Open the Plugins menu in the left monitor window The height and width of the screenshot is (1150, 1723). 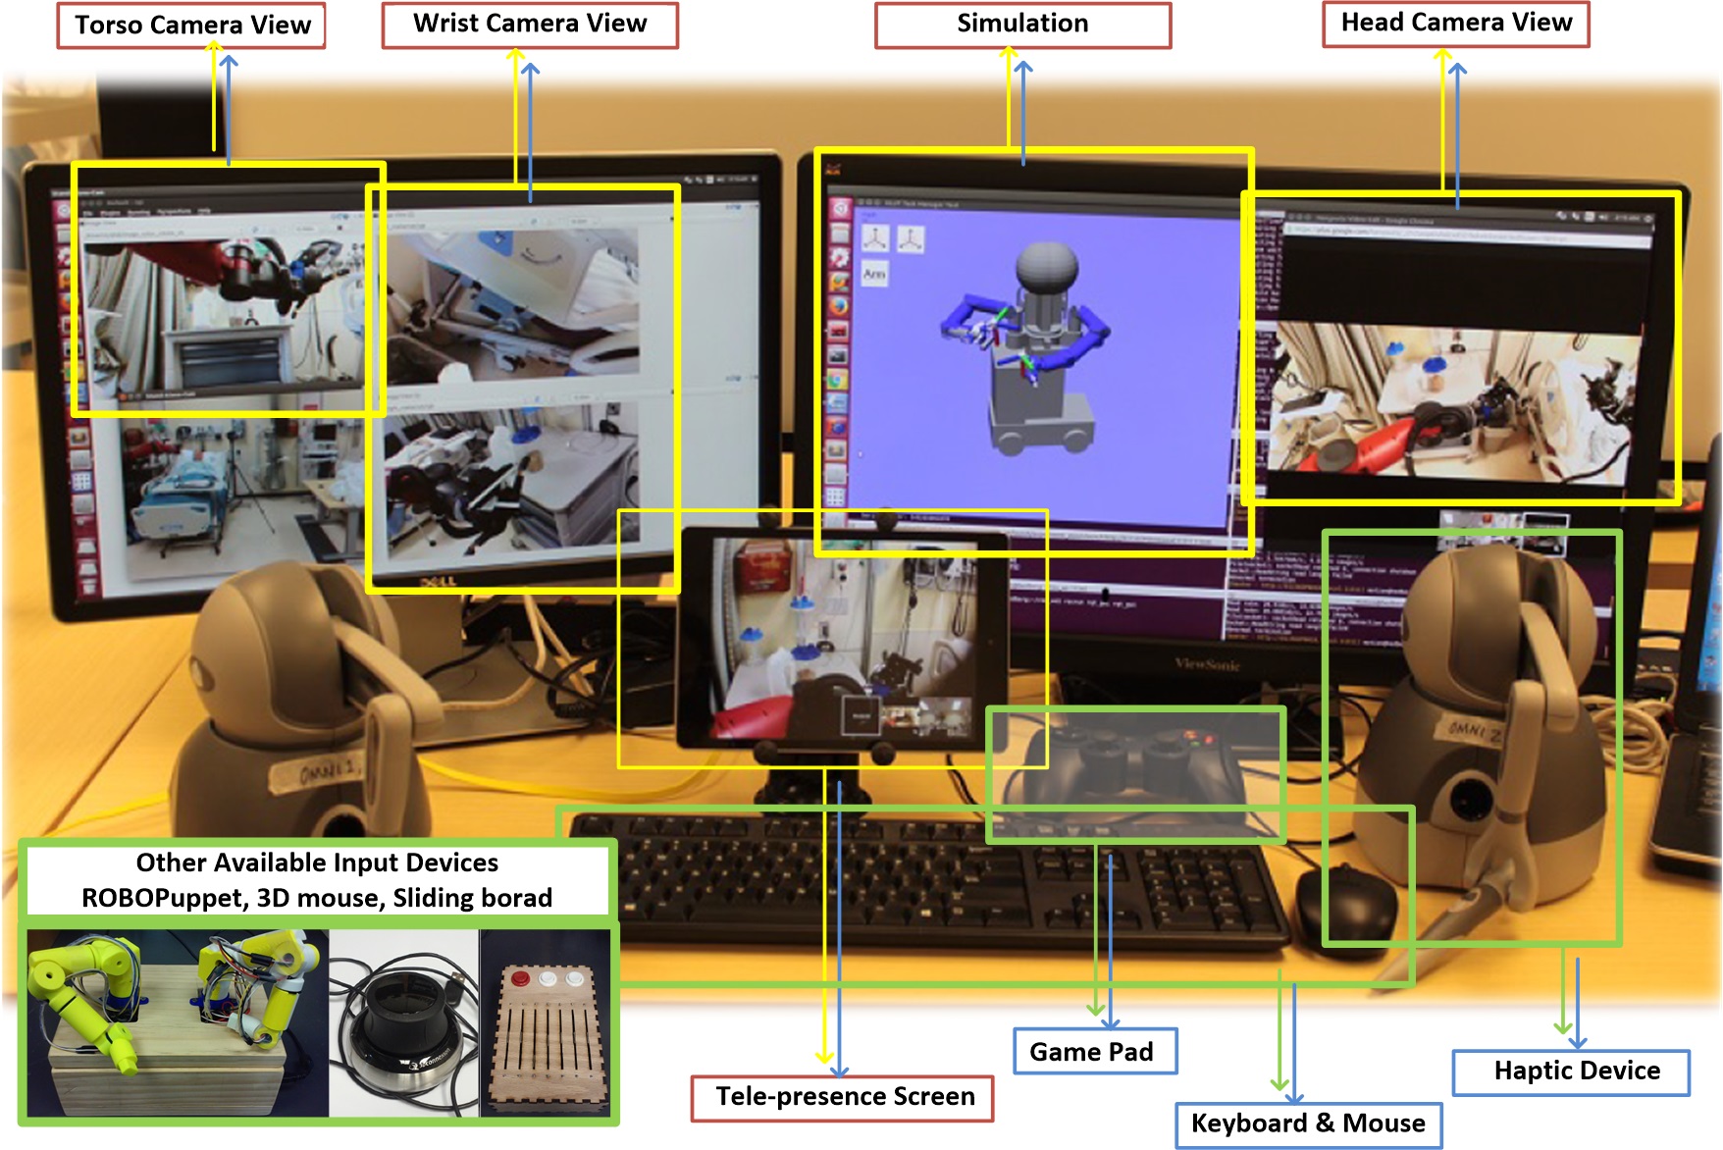coord(111,211)
